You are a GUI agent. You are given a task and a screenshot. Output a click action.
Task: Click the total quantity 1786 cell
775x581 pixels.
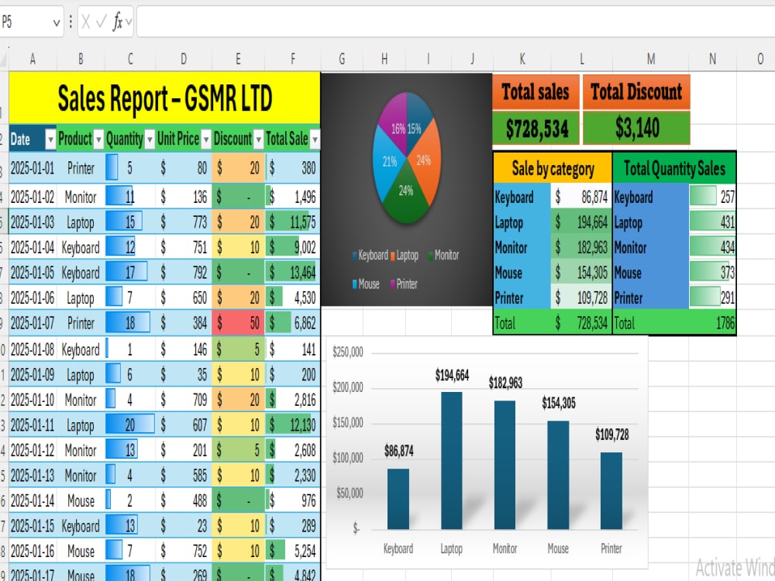tap(712, 324)
